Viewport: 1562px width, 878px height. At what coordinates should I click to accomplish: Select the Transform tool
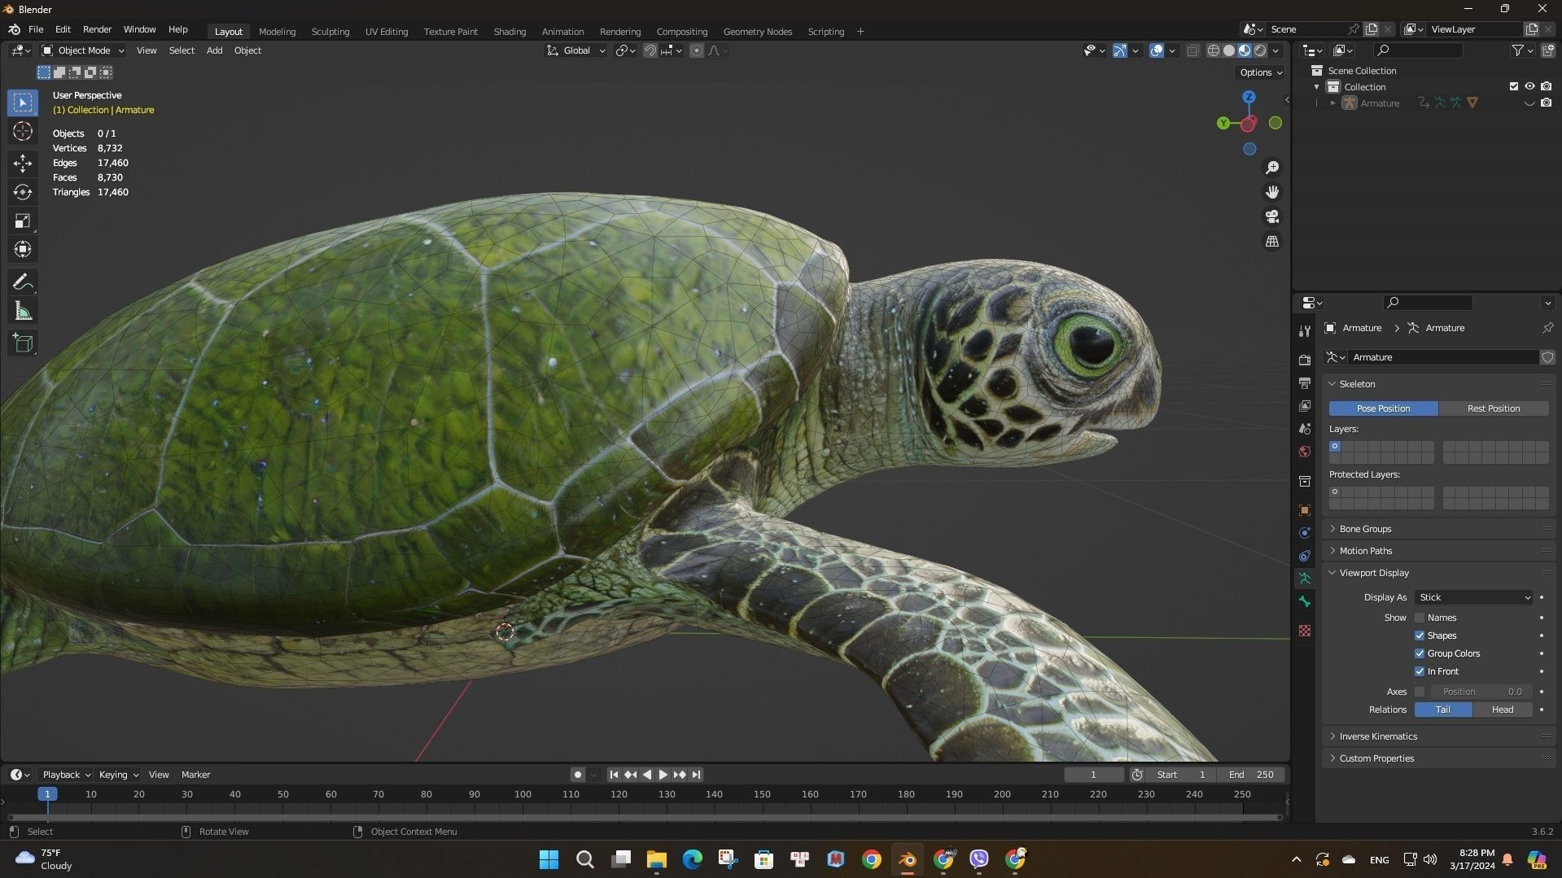click(23, 249)
